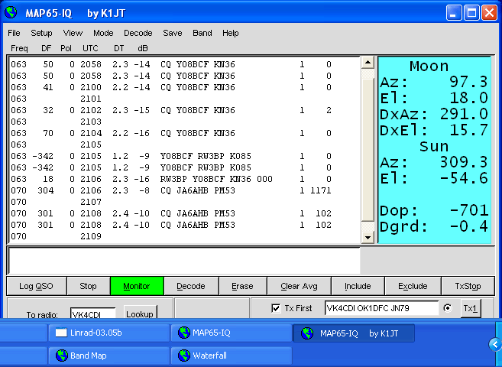Screen dimensions: 502x367
Task: Click the Log QSO button
Action: coord(36,286)
